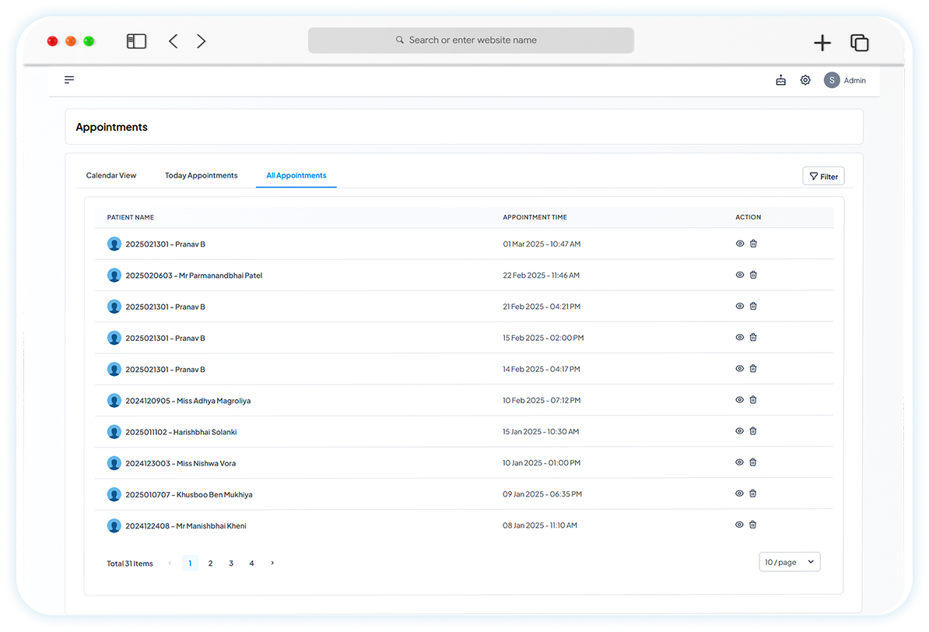Delete the 15 Feb 2025 appointment

(x=753, y=337)
